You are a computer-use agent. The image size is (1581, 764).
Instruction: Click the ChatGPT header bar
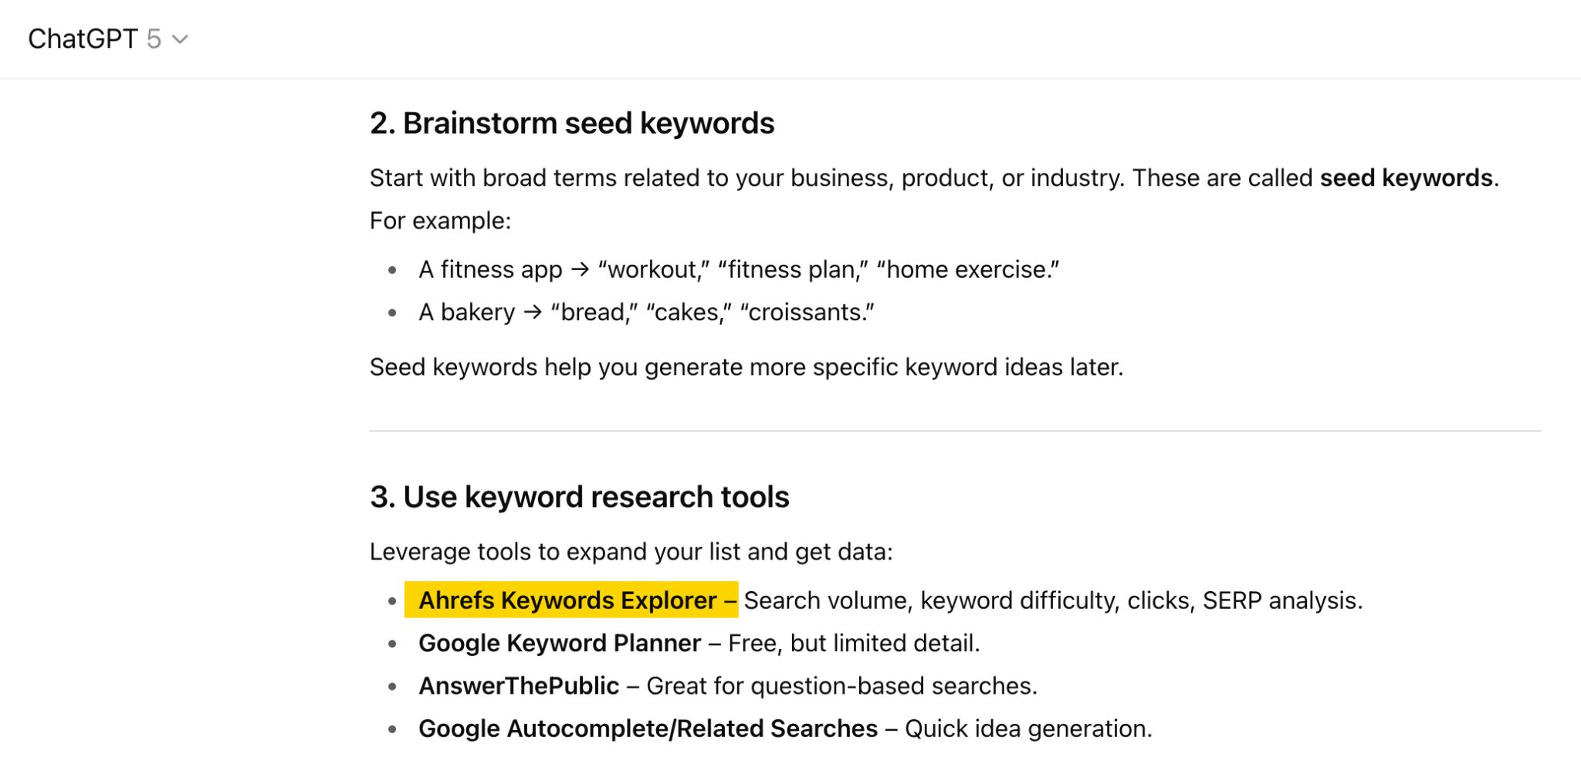pyautogui.click(x=790, y=39)
